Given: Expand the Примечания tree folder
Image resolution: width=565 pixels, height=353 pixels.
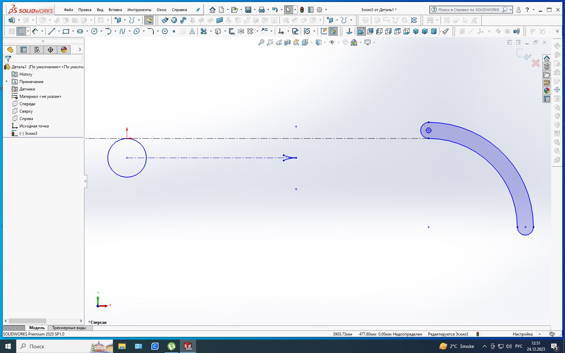Looking at the screenshot, I should tap(6, 81).
